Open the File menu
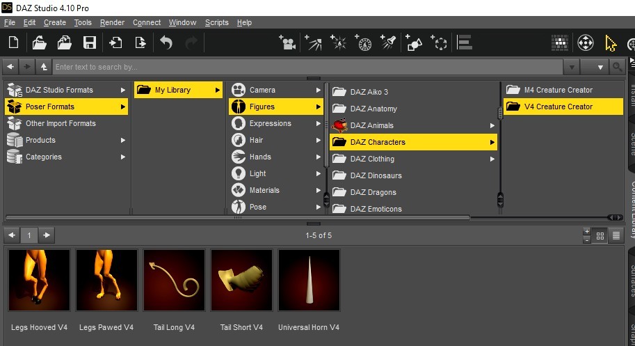This screenshot has height=346, width=635. click(x=9, y=23)
